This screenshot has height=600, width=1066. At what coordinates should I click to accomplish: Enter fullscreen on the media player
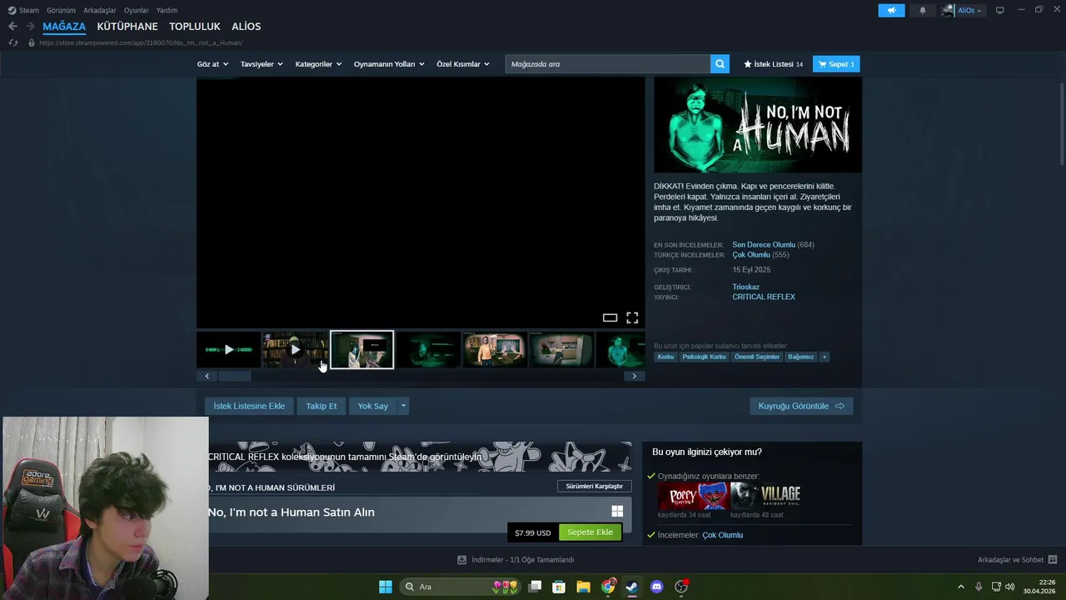pos(632,317)
